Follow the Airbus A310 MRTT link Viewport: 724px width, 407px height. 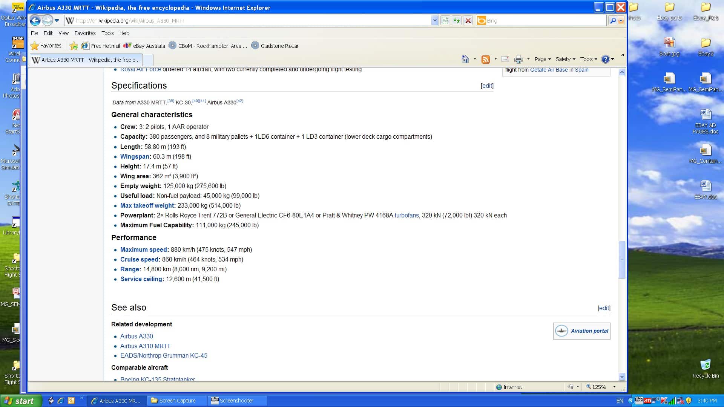pos(145,346)
